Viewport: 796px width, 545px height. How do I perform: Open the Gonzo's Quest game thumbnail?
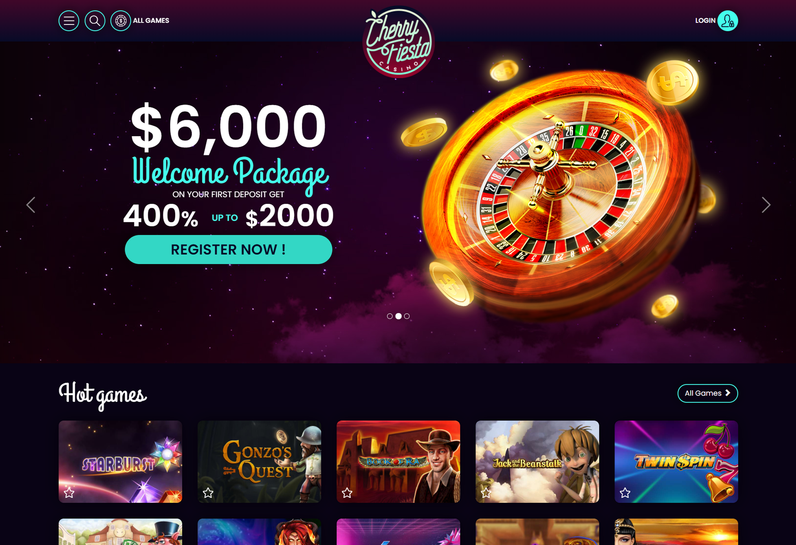[259, 462]
